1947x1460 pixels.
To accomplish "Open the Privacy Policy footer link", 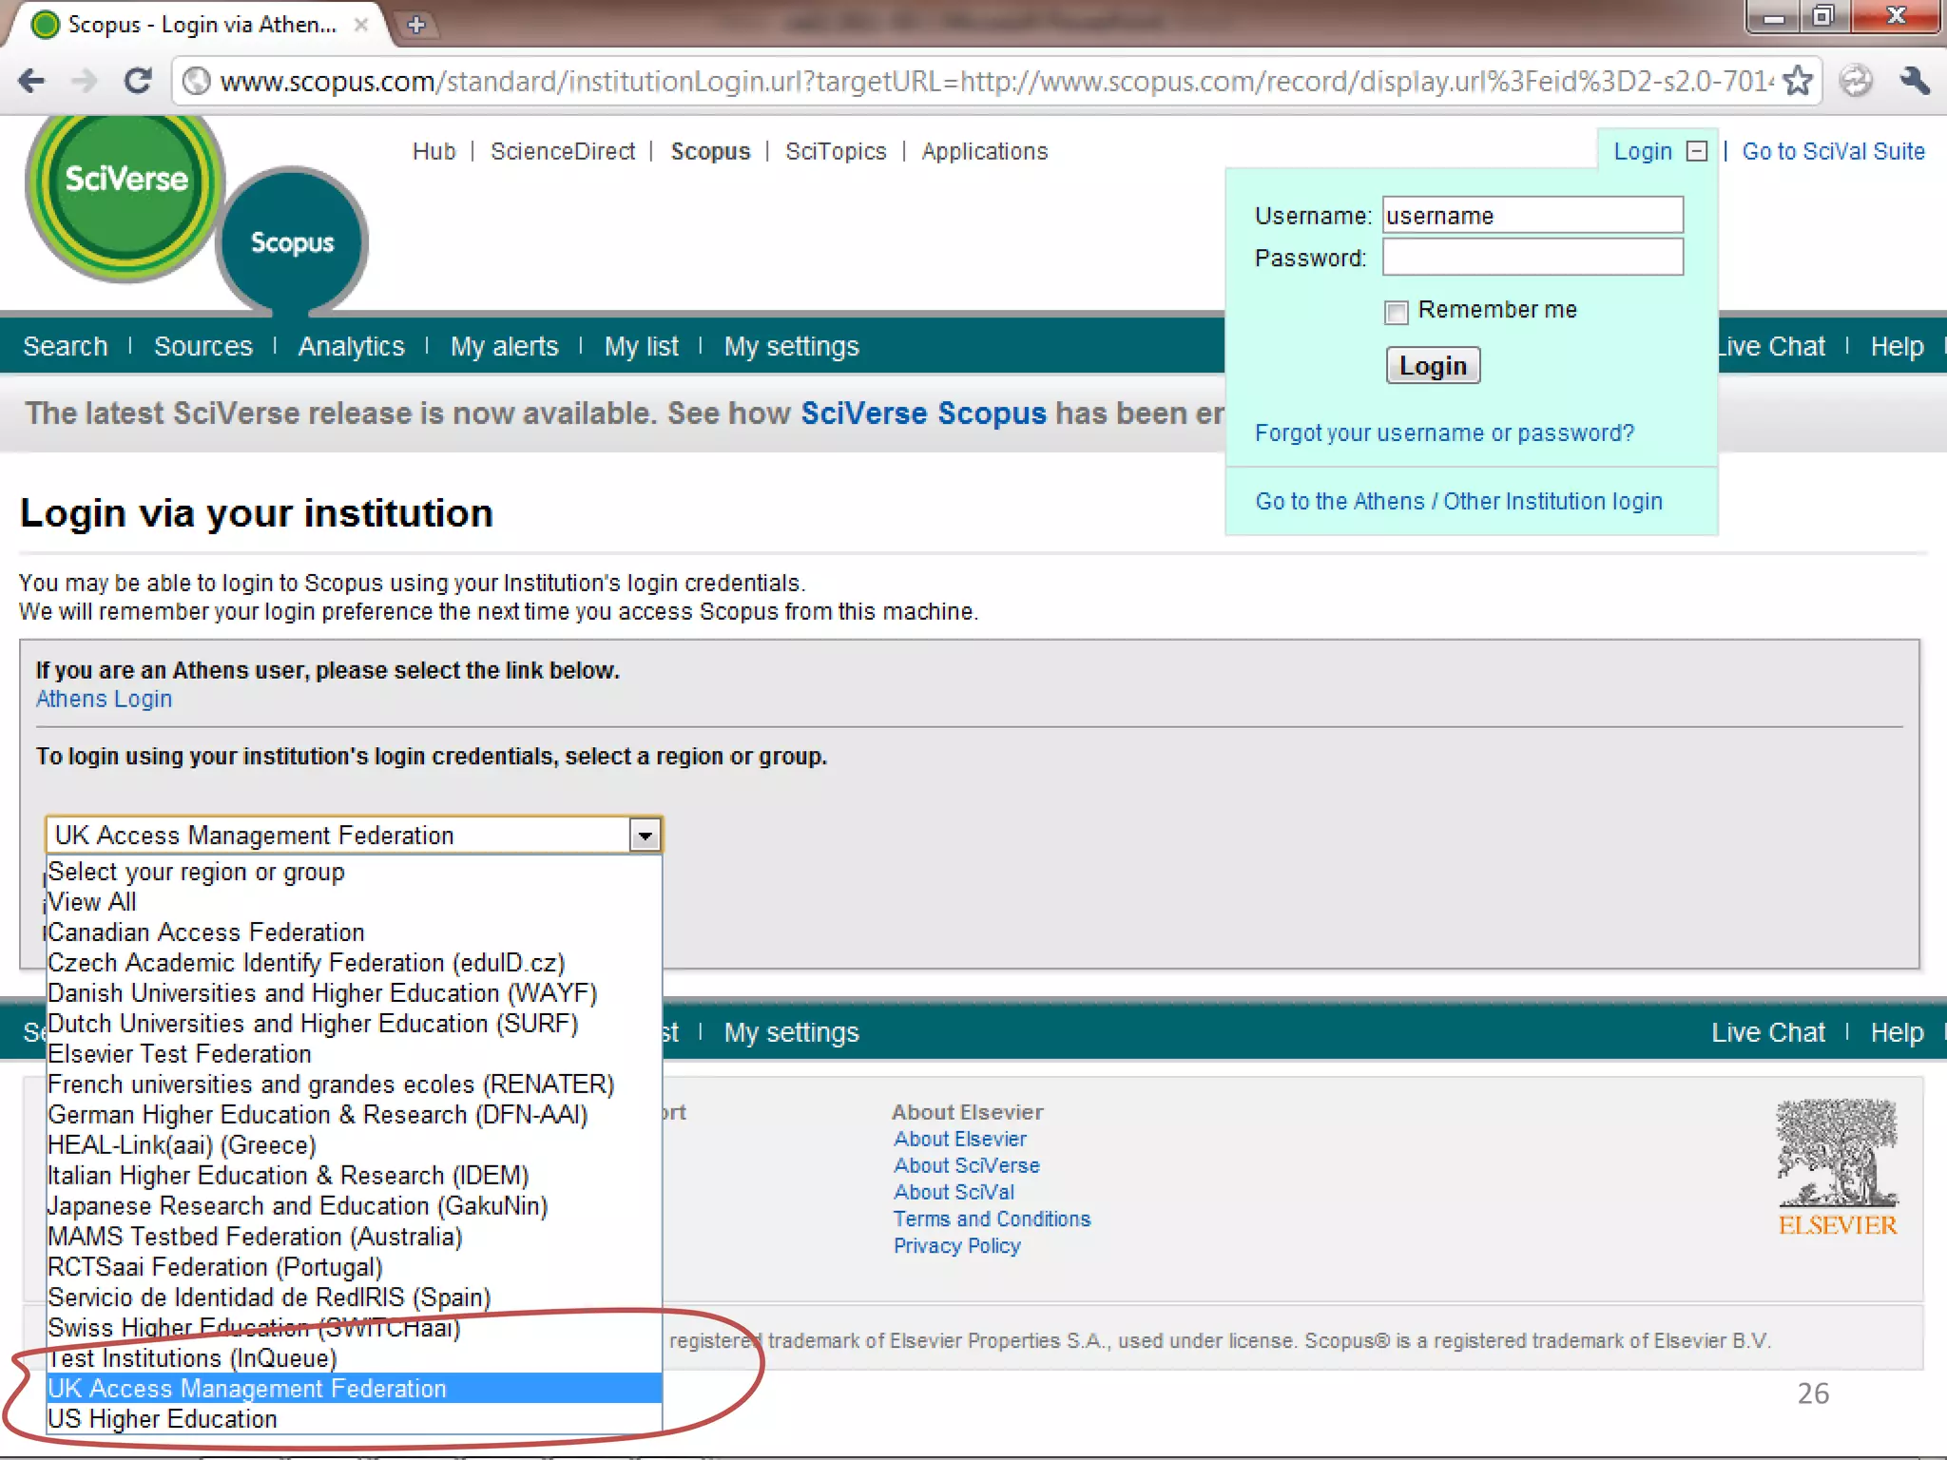I will tap(957, 1246).
